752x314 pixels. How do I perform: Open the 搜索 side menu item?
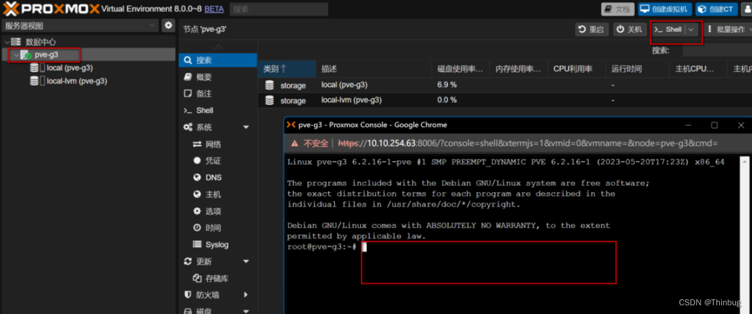(x=218, y=60)
